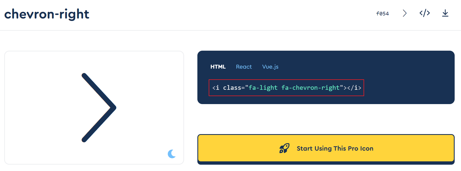Click the download arrow in the top right

(x=445, y=13)
